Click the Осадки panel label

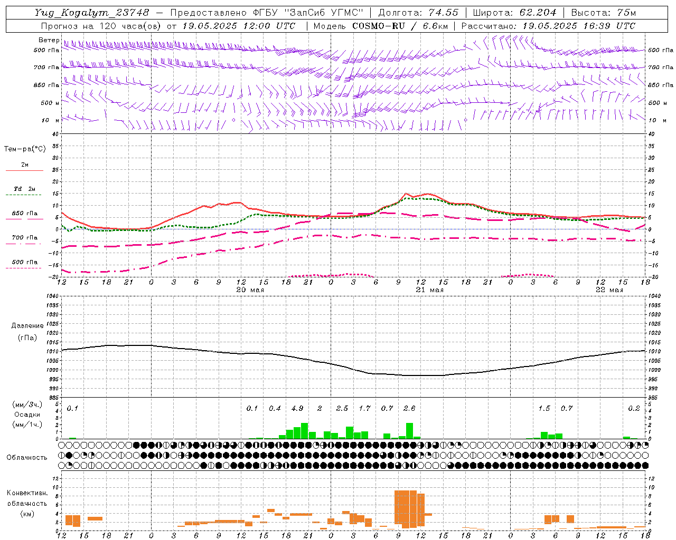tap(27, 414)
